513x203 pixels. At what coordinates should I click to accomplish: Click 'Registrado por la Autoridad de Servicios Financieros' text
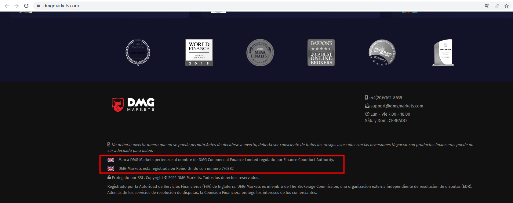coord(290,186)
